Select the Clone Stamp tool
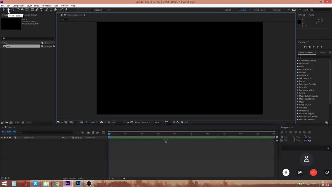Image resolution: width=332 pixels, height=187 pixels. [51, 10]
